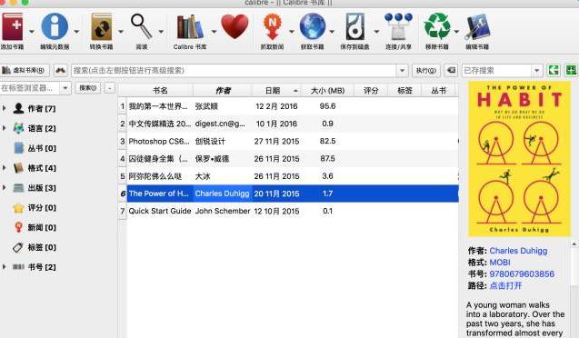Click the Connect/share network icon
Image resolution: width=579 pixels, height=338 pixels.
(x=398, y=26)
